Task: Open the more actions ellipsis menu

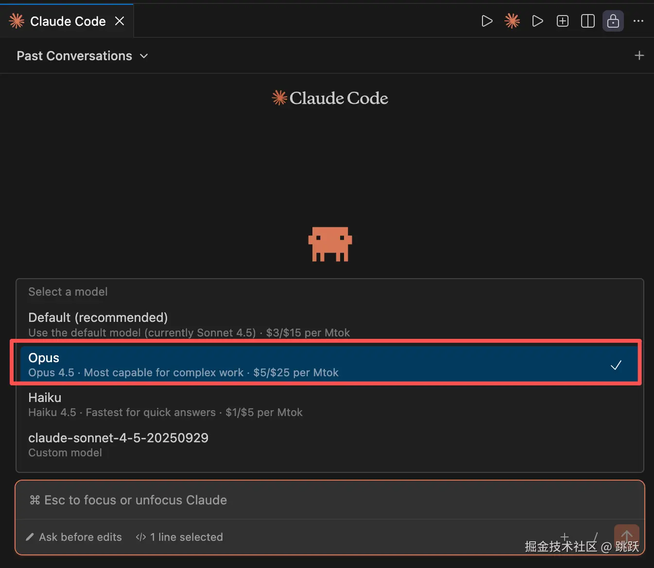Action: click(x=638, y=21)
